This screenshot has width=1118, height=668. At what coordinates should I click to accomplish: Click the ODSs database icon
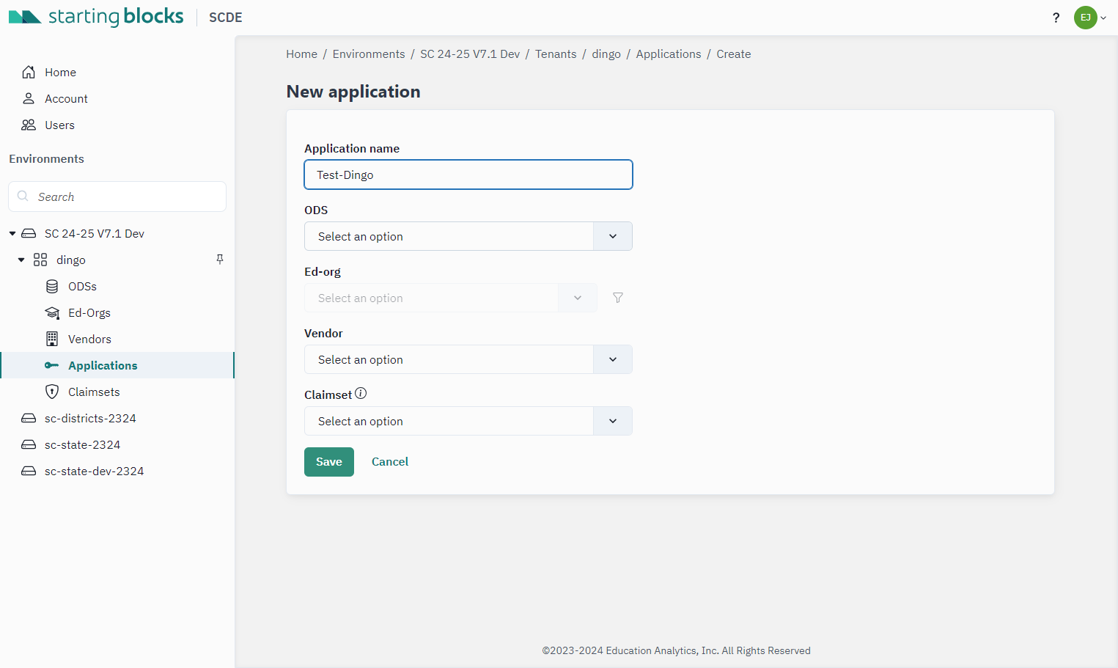pyautogui.click(x=52, y=286)
